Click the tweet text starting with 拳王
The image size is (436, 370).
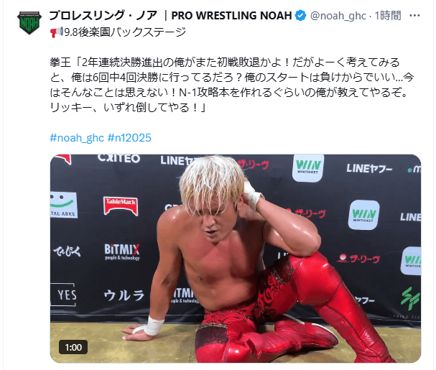pyautogui.click(x=231, y=85)
